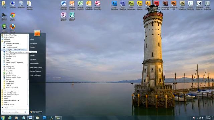This screenshot has width=214, height=120.
Task: Click the clock in the system tray
Action: [x=208, y=118]
